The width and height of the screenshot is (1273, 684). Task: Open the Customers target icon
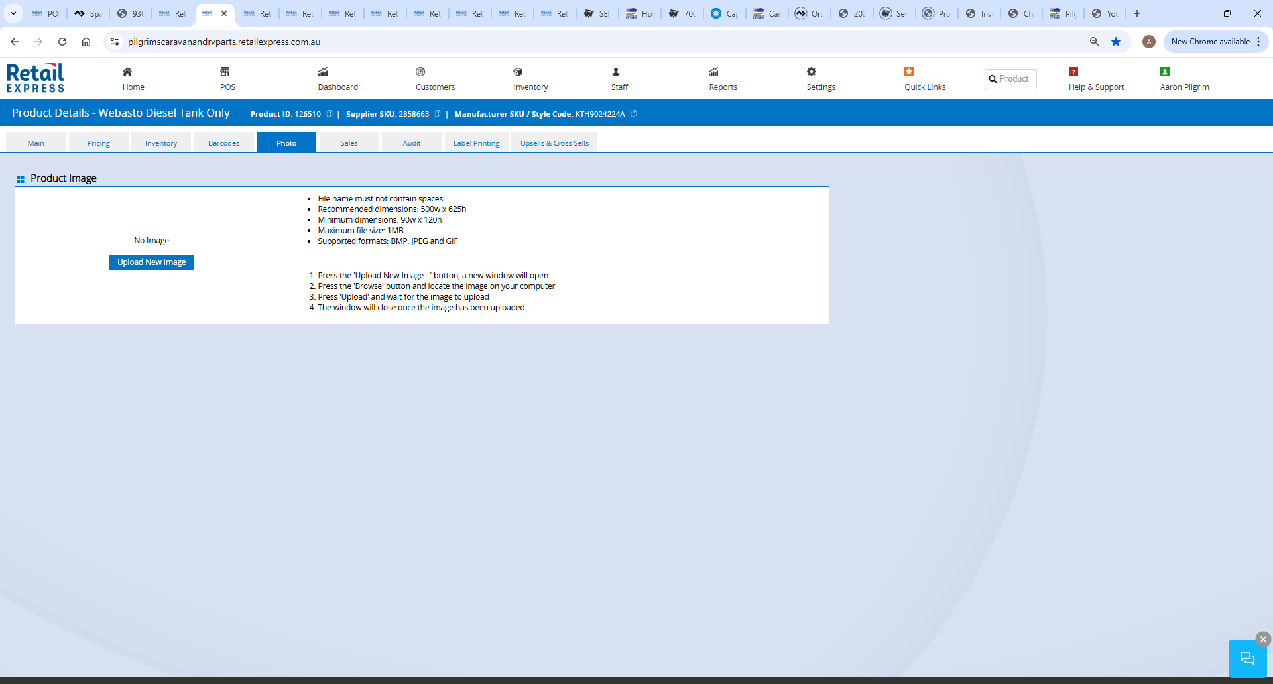(x=420, y=72)
